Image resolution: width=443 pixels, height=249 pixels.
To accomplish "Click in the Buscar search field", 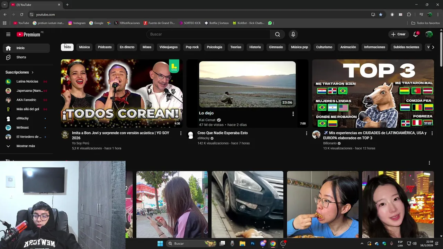I will coord(209,34).
